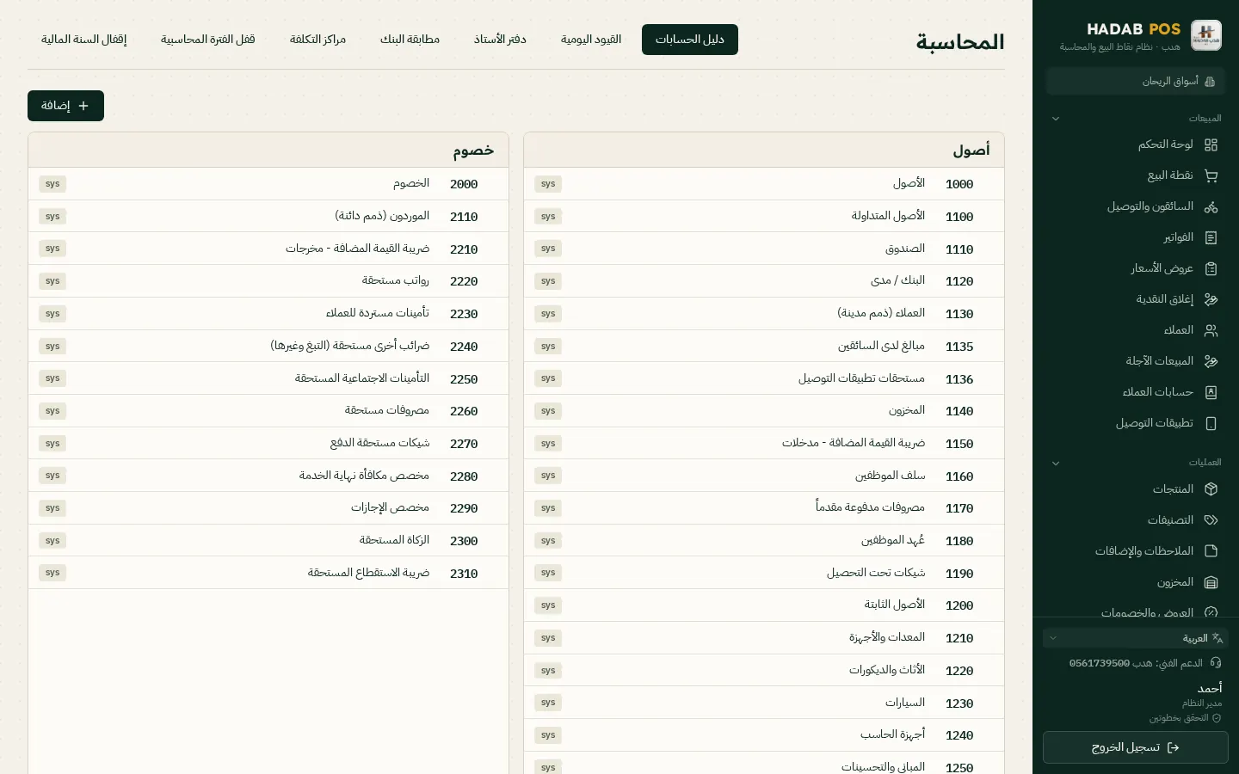This screenshot has width=1239, height=774.
Task: Select account 1140 المخزون row
Action: (764, 411)
